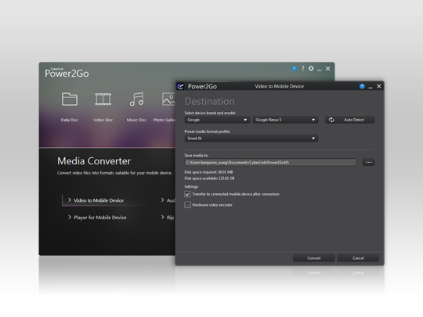Browse for folder with the ellipsis button
This screenshot has width=423, height=317.
tap(368, 162)
